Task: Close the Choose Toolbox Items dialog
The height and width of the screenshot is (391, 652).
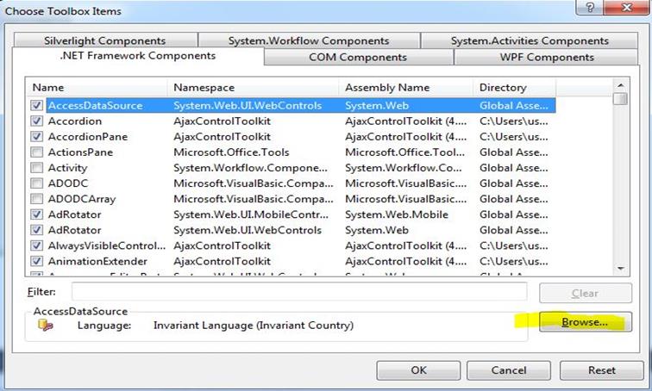Action: pos(626,7)
